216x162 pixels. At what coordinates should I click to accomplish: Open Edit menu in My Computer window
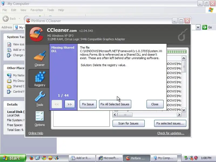pos(13,10)
